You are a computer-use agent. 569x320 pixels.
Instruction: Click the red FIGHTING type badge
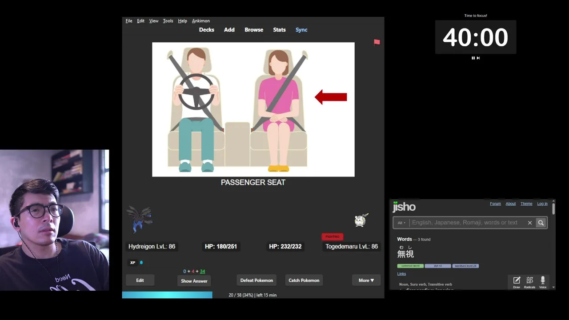(333, 236)
